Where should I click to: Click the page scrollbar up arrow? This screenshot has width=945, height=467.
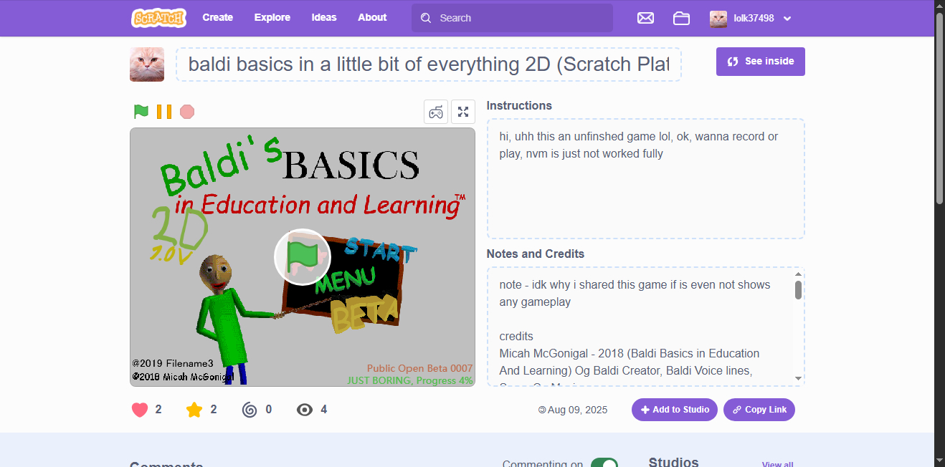coord(940,6)
